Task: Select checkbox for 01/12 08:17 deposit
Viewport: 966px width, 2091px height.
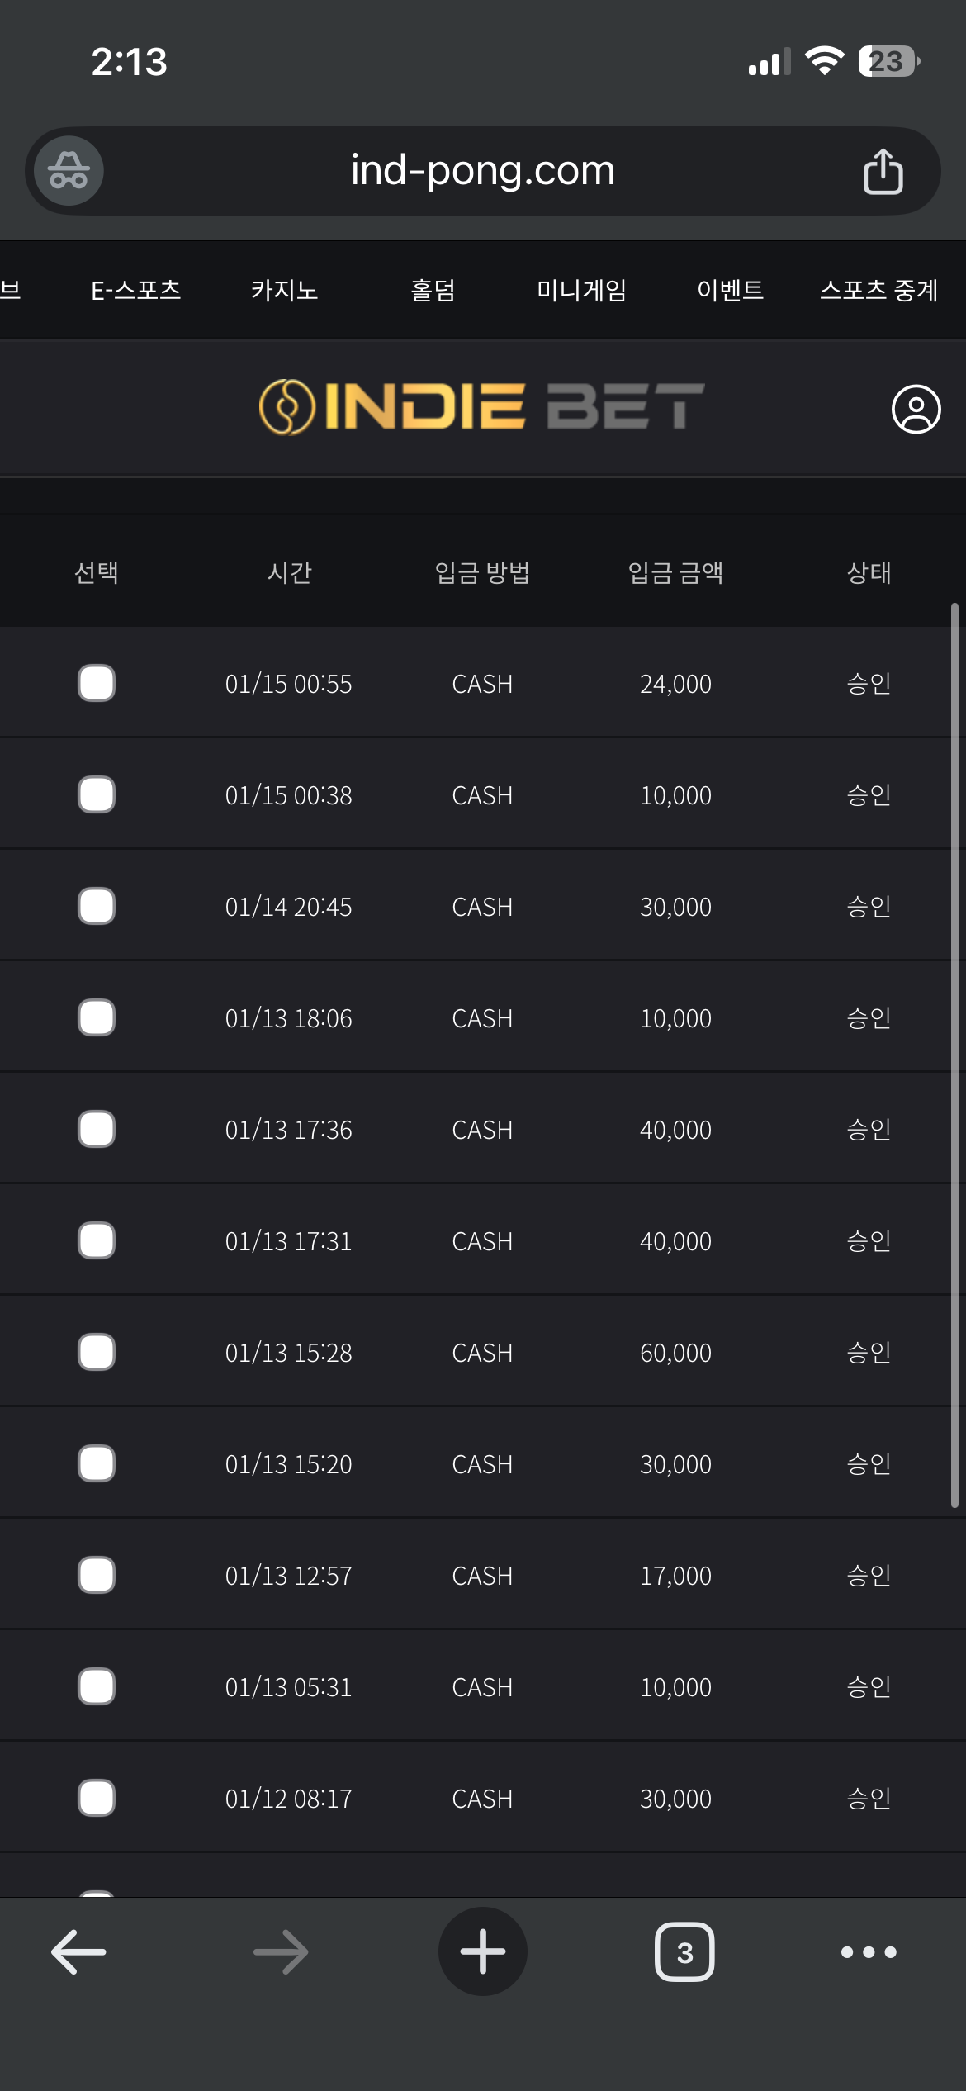Action: pyautogui.click(x=97, y=1798)
